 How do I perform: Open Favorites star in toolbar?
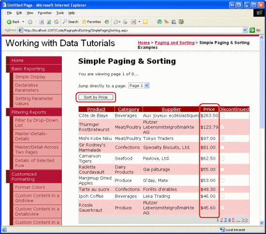click(x=91, y=22)
